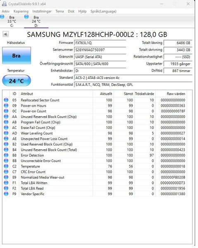The image size is (198, 248).
Task: Click Totalt läsning value 6486 GB
Action: pyautogui.click(x=178, y=43)
